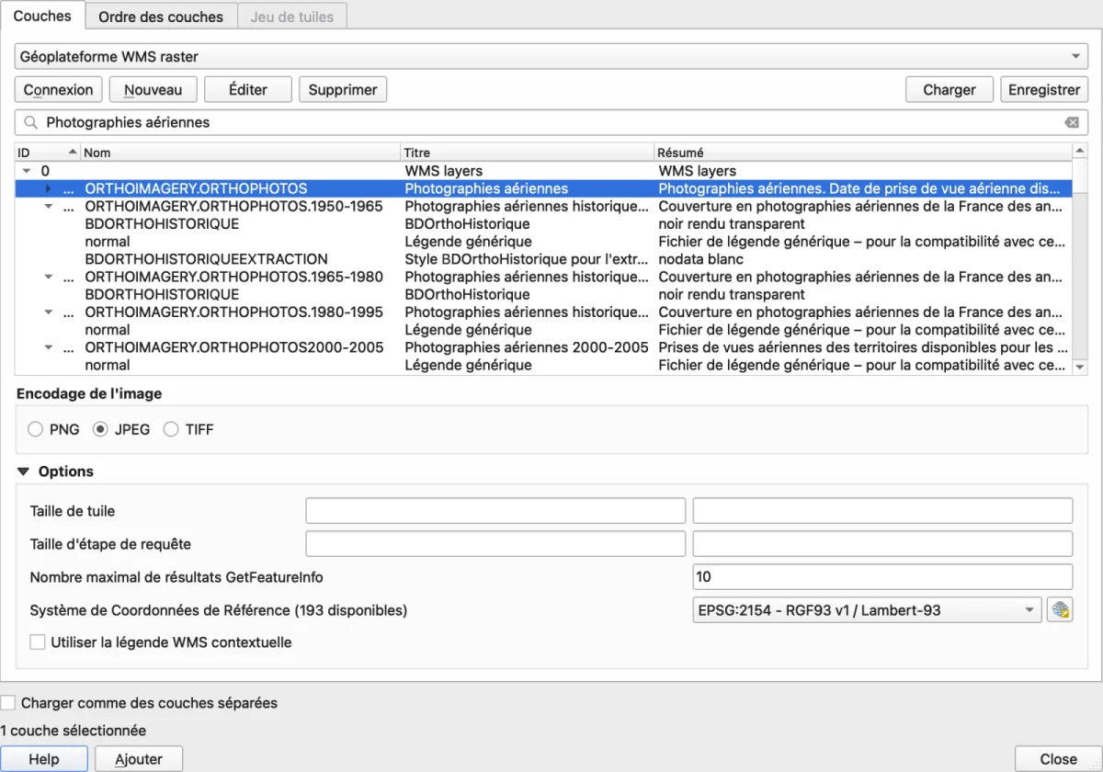Close the dialog with the Close button
Screen dimensions: 1103x772
click(1059, 759)
